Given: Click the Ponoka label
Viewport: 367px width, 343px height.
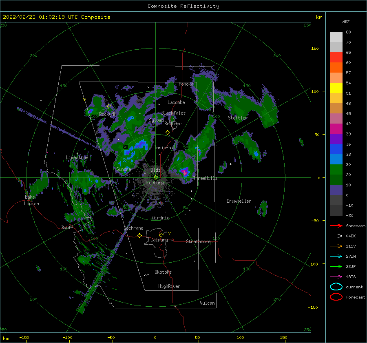Looking at the screenshot, I should click(186, 84).
